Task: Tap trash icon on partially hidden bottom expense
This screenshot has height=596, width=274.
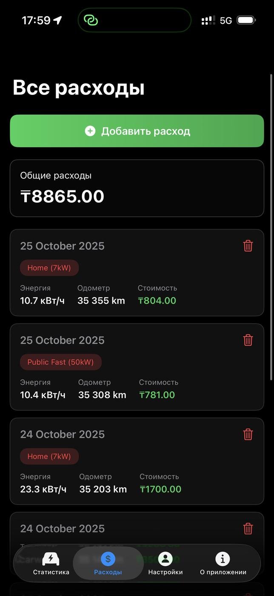Action: pos(248,528)
